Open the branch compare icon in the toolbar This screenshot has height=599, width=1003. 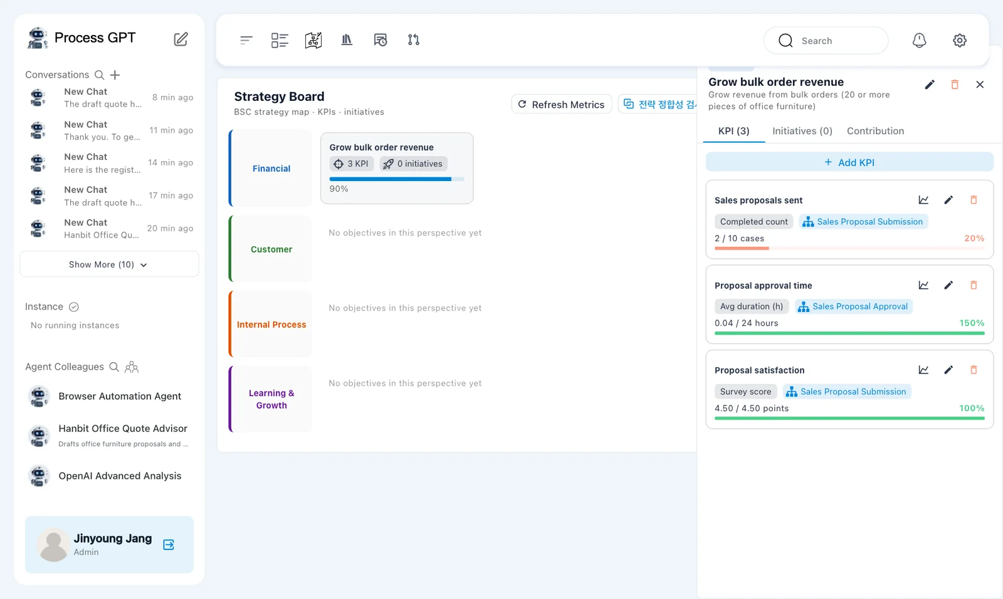[x=414, y=40]
